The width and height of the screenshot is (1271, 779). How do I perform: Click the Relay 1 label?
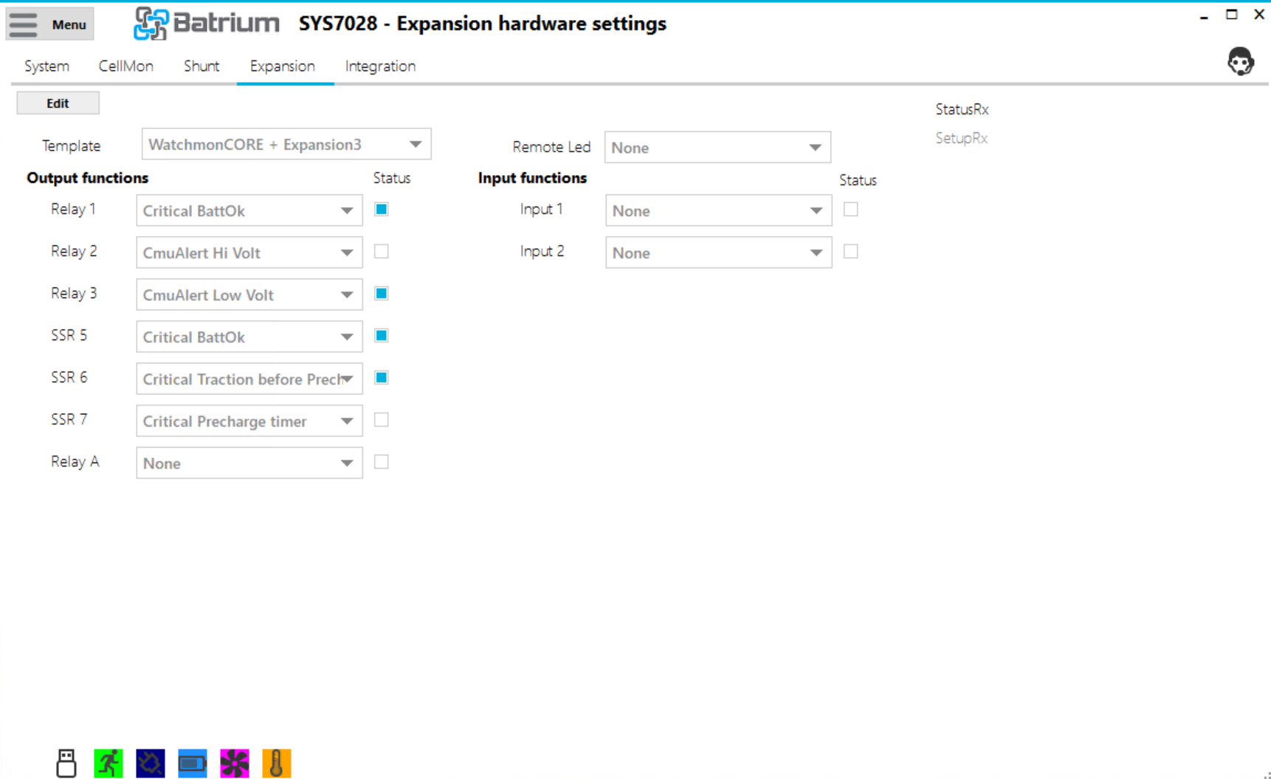click(x=73, y=209)
